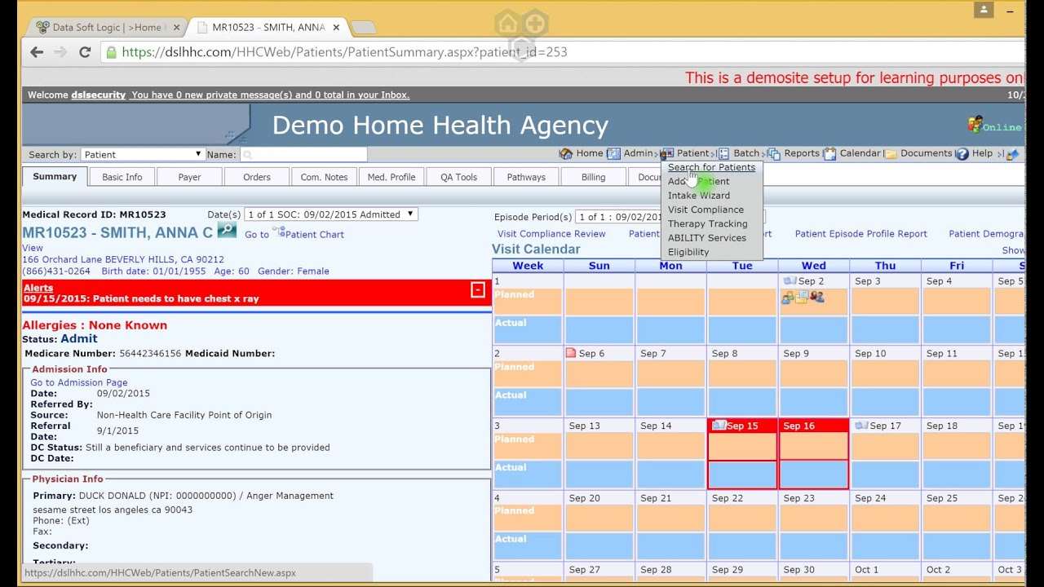Open the Search by Patient dropdown

[141, 154]
